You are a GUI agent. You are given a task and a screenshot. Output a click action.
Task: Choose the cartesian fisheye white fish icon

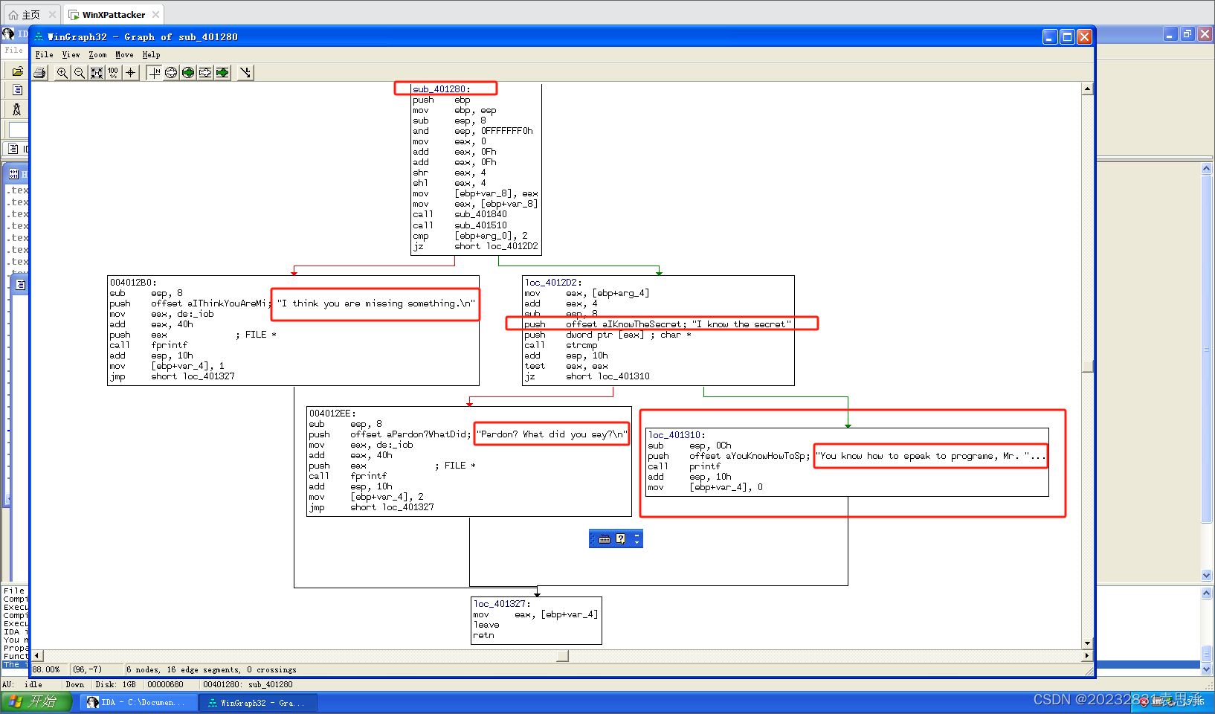(205, 72)
